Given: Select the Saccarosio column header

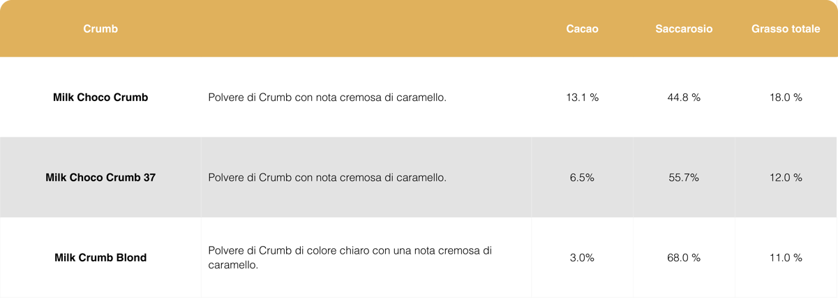Looking at the screenshot, I should (x=684, y=29).
